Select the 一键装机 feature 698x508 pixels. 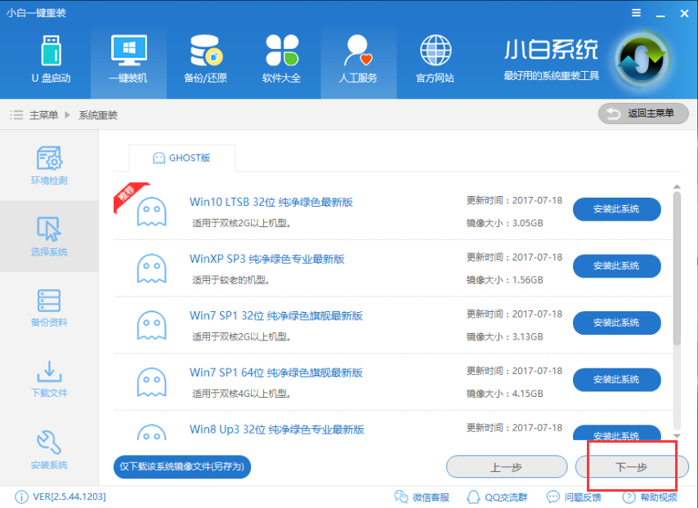pos(127,59)
